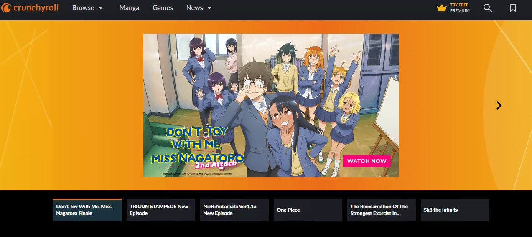
Task: Open the watchlist bookmark icon
Action: pos(513,8)
